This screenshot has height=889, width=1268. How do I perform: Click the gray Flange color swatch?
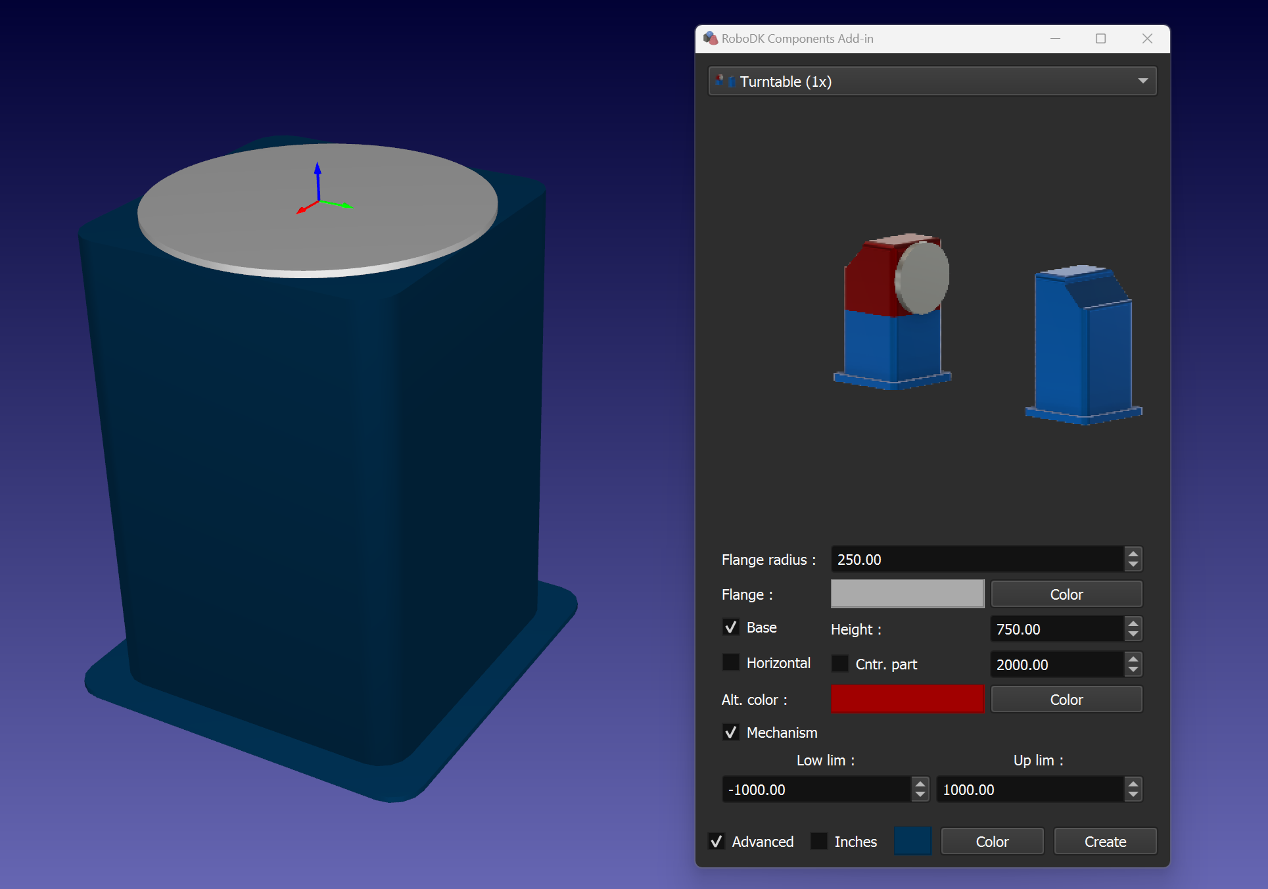(907, 594)
